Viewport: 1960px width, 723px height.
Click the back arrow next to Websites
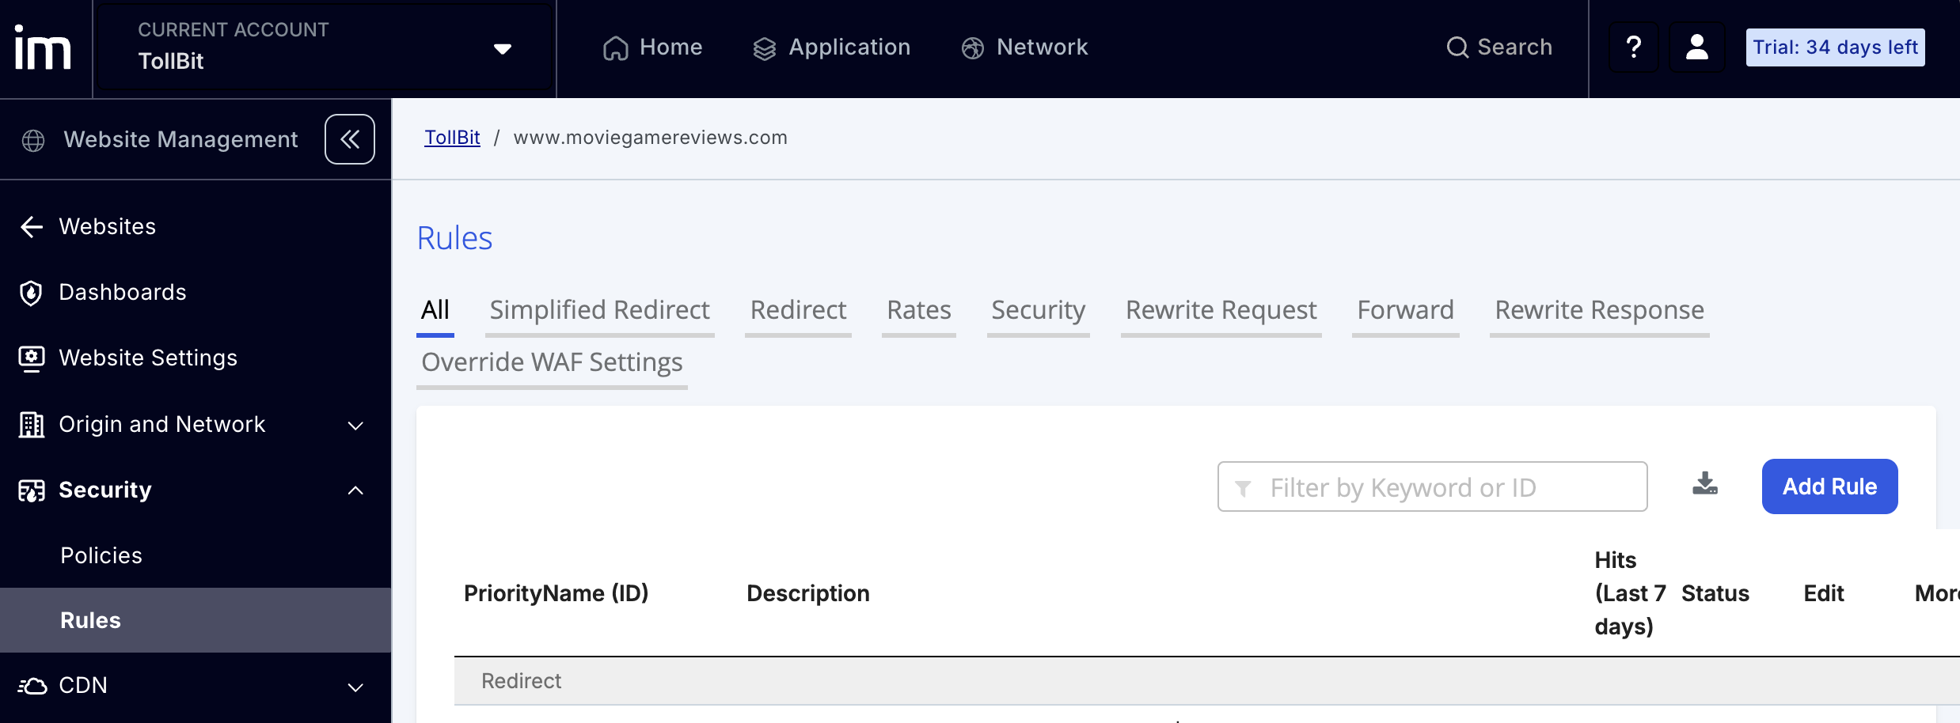tap(31, 227)
